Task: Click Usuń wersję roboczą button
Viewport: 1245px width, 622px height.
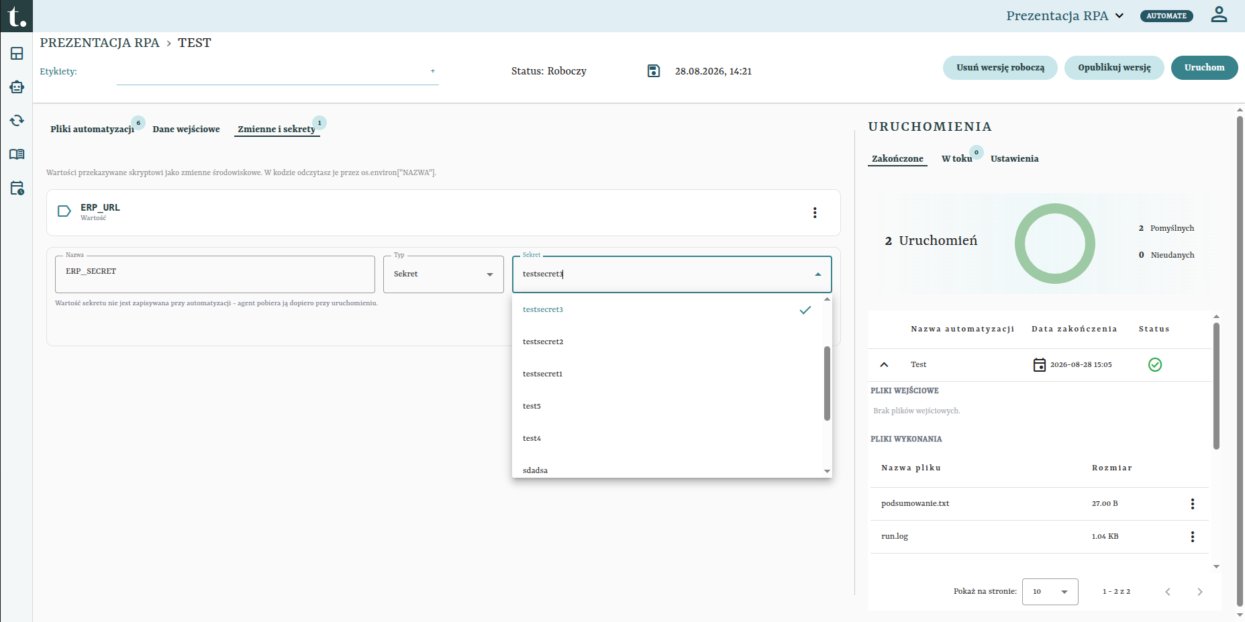Action: coord(1000,68)
